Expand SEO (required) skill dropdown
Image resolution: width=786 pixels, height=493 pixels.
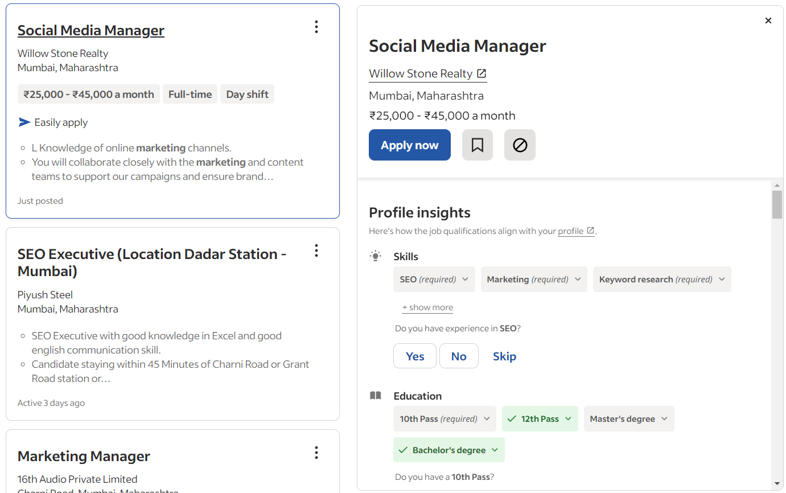434,280
